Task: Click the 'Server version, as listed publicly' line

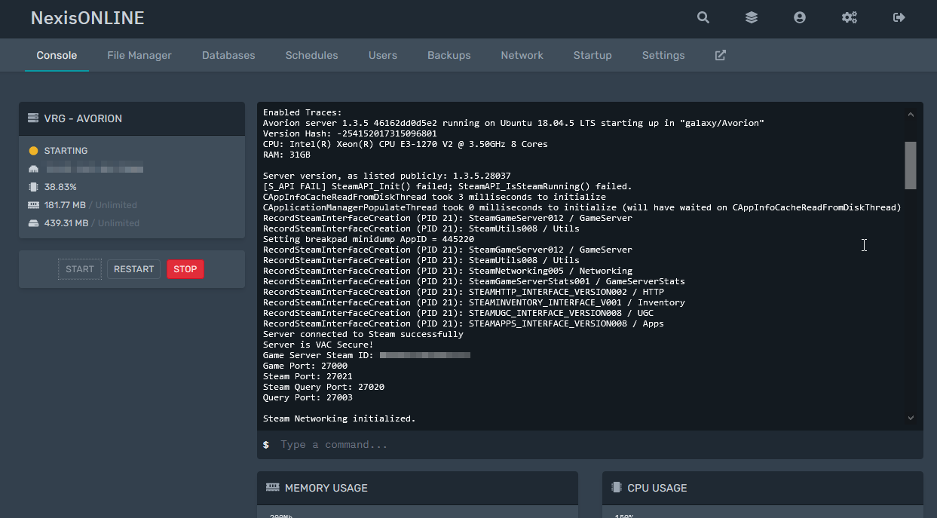Action: 387,176
